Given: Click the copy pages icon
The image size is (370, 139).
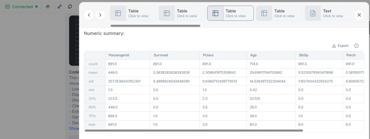Looking at the screenshot, I should coord(70,6).
